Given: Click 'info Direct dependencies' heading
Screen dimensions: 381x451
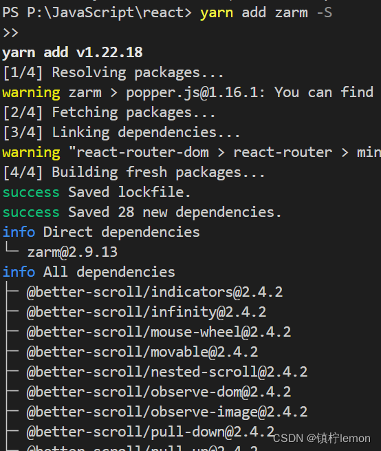Looking at the screenshot, I should point(101,232).
